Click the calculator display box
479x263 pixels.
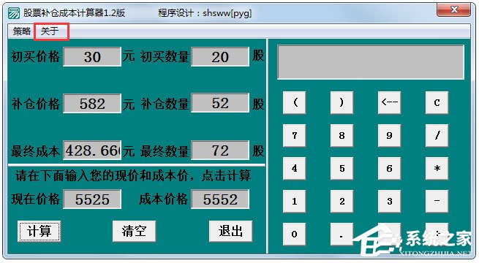coord(371,62)
